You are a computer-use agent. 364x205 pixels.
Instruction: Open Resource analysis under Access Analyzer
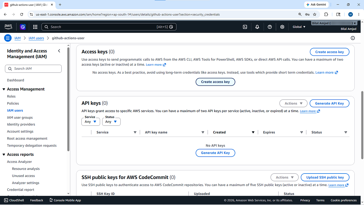pos(26,169)
